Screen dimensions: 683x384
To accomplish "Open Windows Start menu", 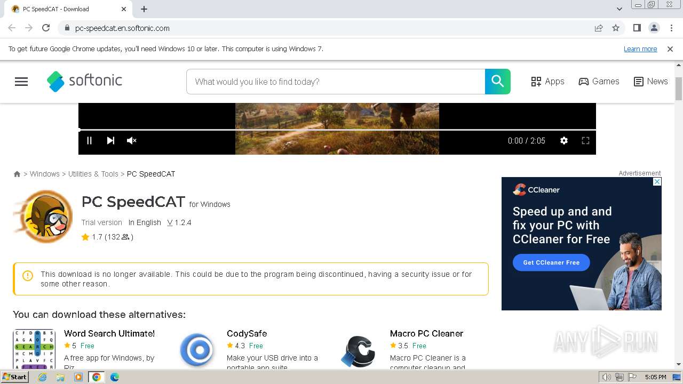I will [x=15, y=377].
